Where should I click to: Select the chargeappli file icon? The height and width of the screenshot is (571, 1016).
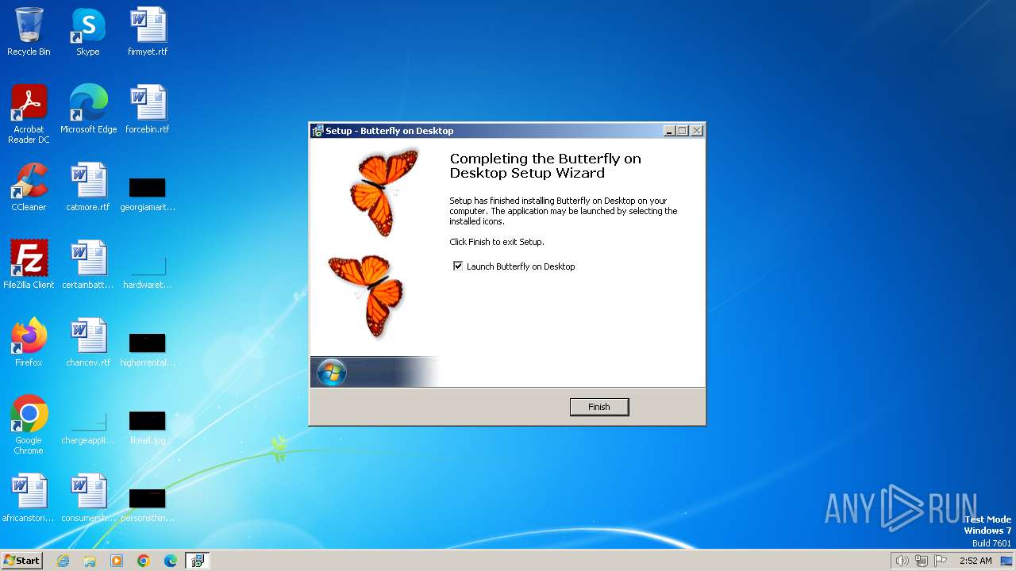tap(88, 426)
